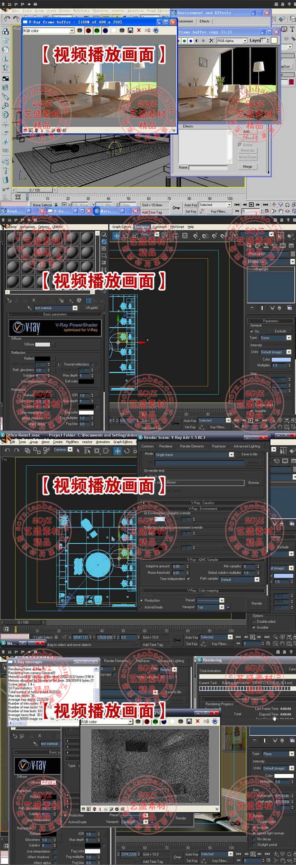Click the Name input field in the Environment and Effects dialog
The image size is (296, 865).
pos(208,168)
